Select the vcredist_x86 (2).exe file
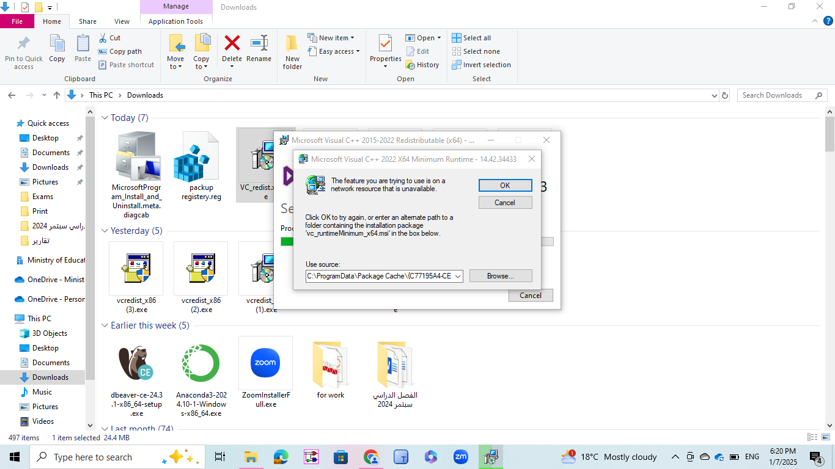Image resolution: width=835 pixels, height=469 pixels. (x=201, y=277)
